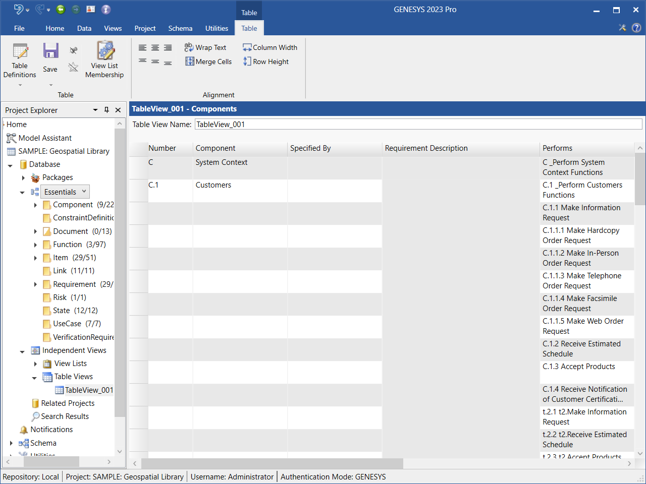Open Search Results in Project Explorer
Viewport: 646px width, 484px height.
[x=65, y=416]
